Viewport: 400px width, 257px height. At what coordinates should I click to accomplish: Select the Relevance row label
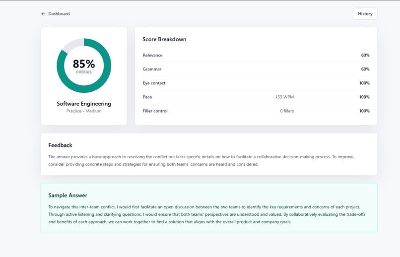(152, 55)
